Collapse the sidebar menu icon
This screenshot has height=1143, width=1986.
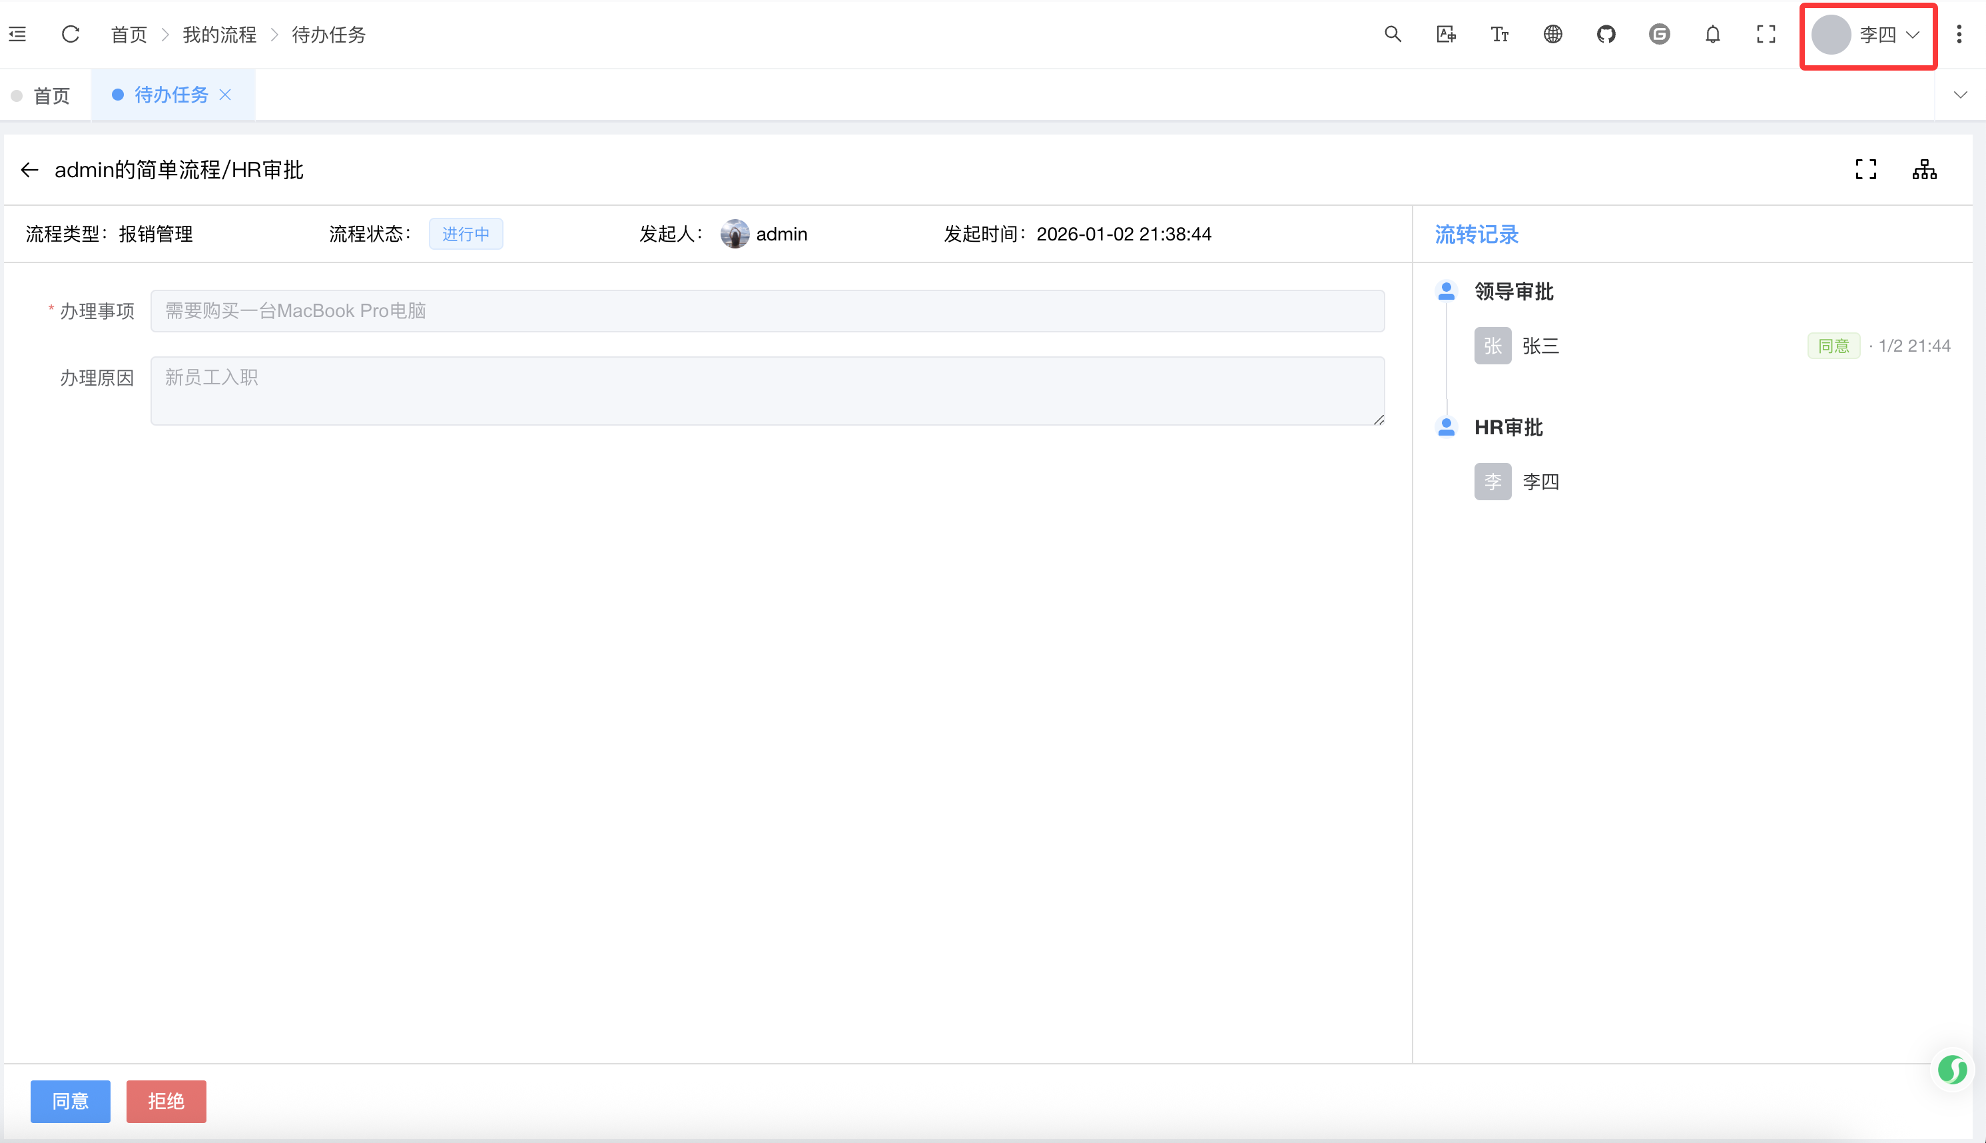(x=17, y=34)
